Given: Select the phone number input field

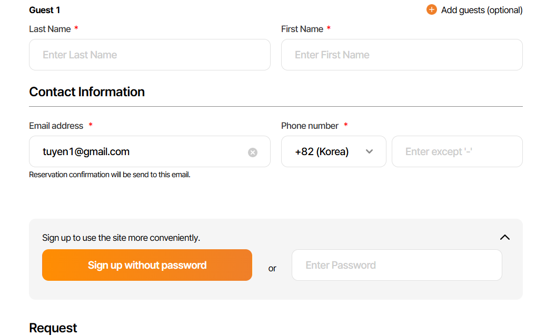Looking at the screenshot, I should click(457, 152).
